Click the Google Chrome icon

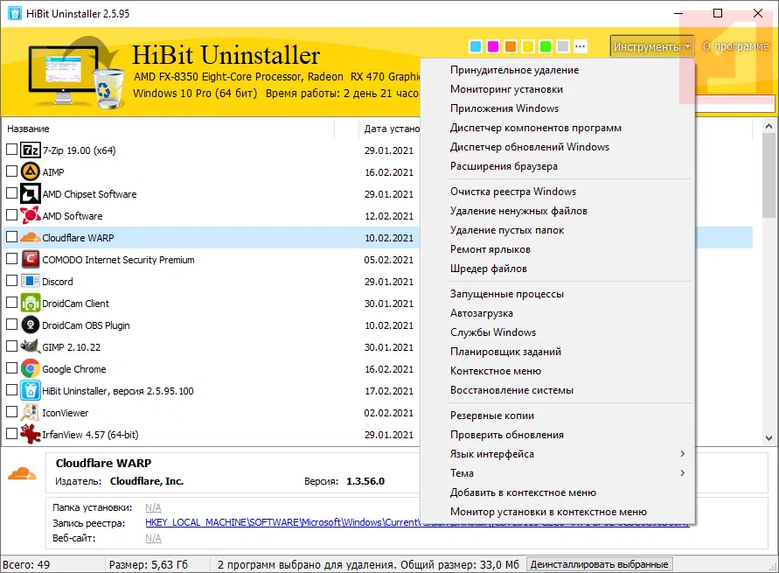point(31,369)
